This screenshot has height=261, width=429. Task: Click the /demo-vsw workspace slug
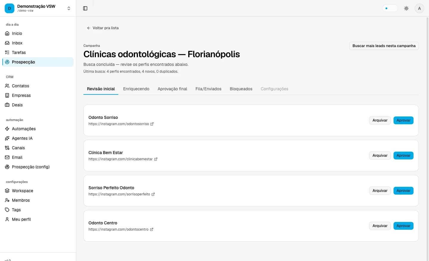(x=25, y=11)
